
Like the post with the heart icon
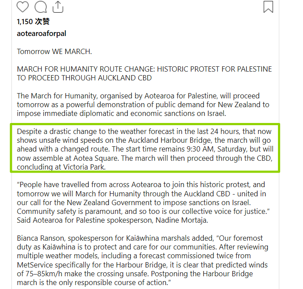[x=22, y=7]
